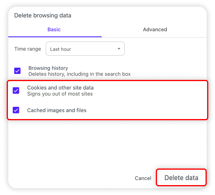Open the Time range dropdown

tap(85, 49)
